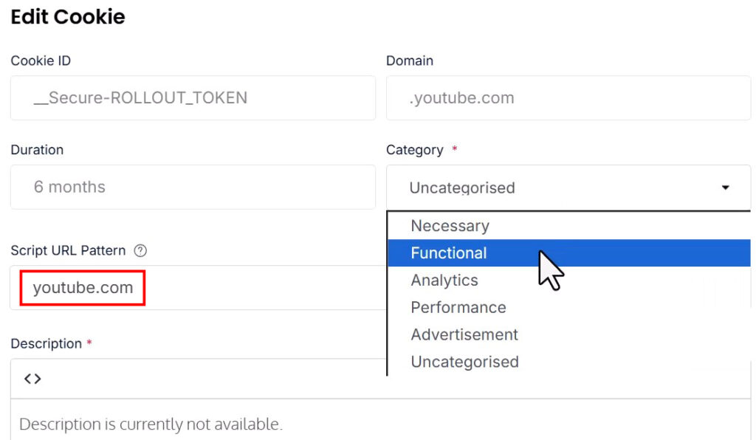This screenshot has width=756, height=440.
Task: Click the Edit Cookie heading
Action: (68, 17)
